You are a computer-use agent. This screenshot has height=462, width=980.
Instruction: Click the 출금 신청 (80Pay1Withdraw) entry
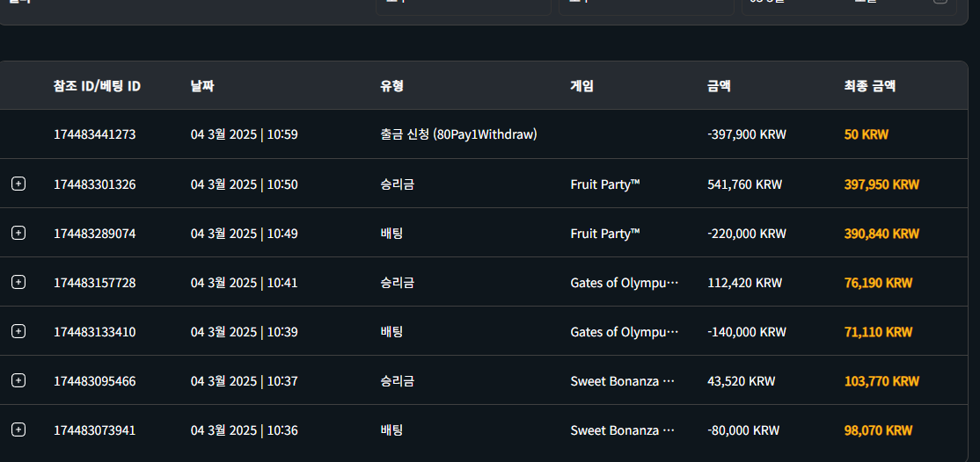458,135
